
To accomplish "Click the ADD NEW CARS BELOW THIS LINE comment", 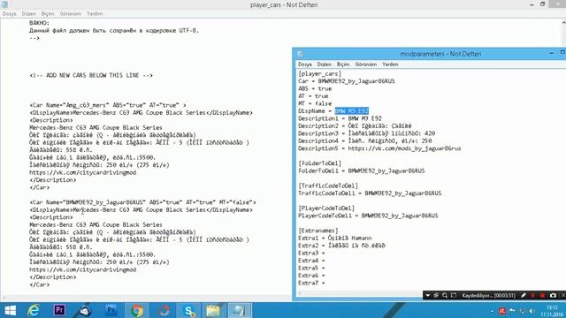I will (x=91, y=75).
